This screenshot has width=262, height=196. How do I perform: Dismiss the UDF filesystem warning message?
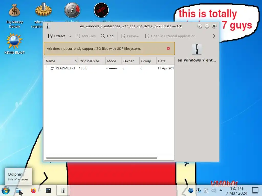click(x=168, y=48)
